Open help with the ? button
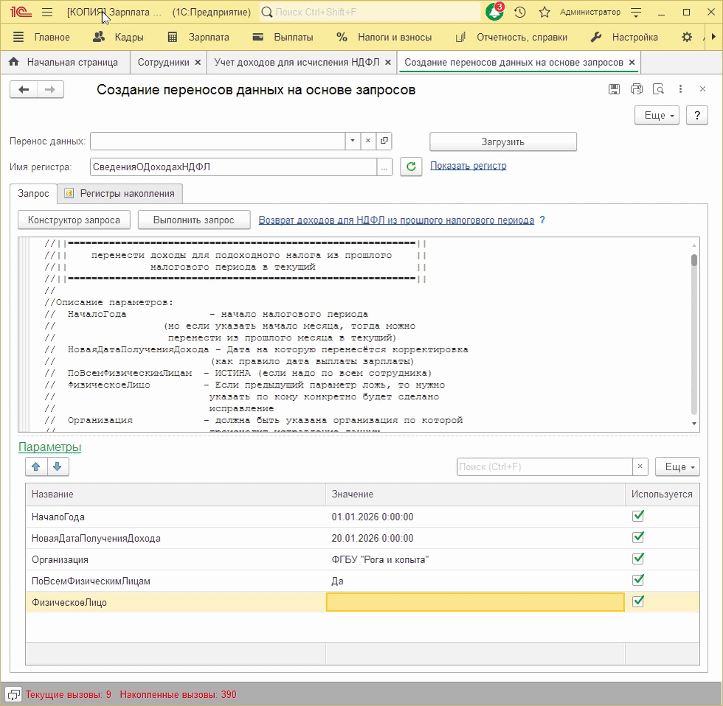This screenshot has height=706, width=723. point(696,115)
